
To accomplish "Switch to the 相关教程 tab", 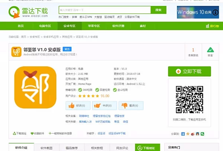I will tap(97, 148).
